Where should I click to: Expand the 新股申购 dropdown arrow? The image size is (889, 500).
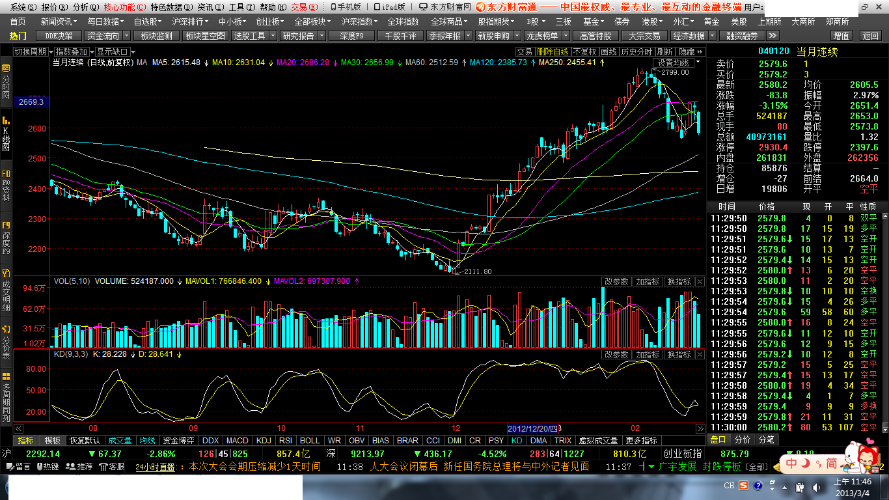click(x=517, y=36)
